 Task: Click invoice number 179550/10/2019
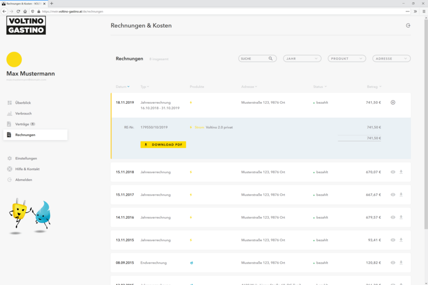[154, 127]
